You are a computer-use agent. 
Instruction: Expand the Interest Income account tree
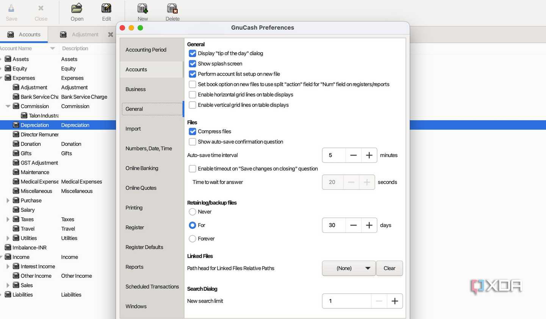8,266
